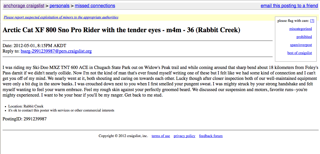Viewport: 320px width, 154px height.
Task: Open the missed connections breadcrumb link
Action: point(95,6)
